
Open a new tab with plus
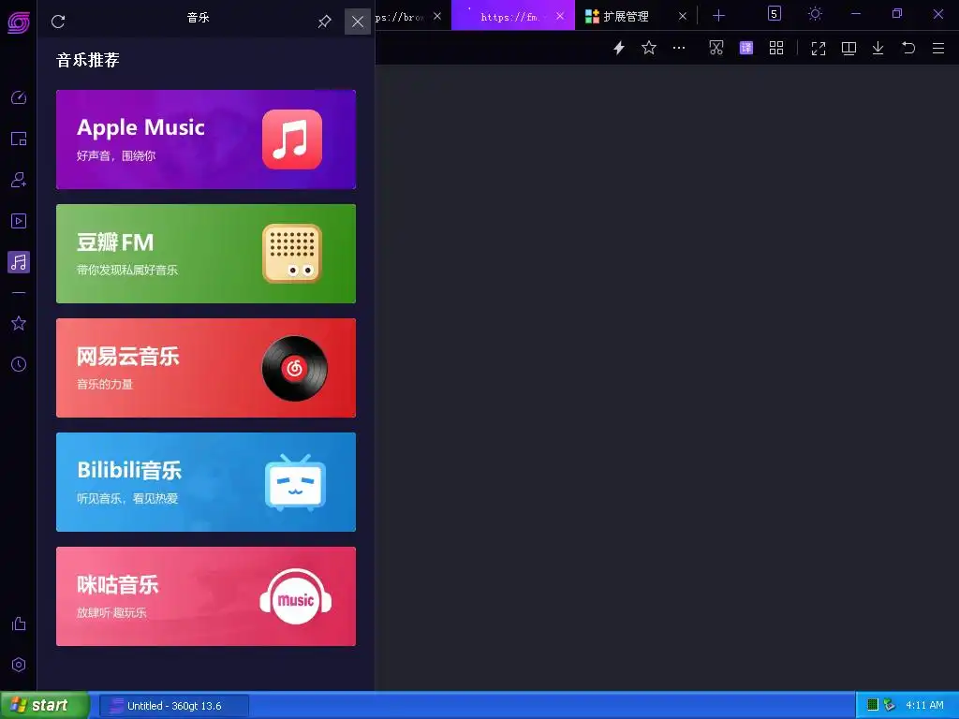[718, 16]
